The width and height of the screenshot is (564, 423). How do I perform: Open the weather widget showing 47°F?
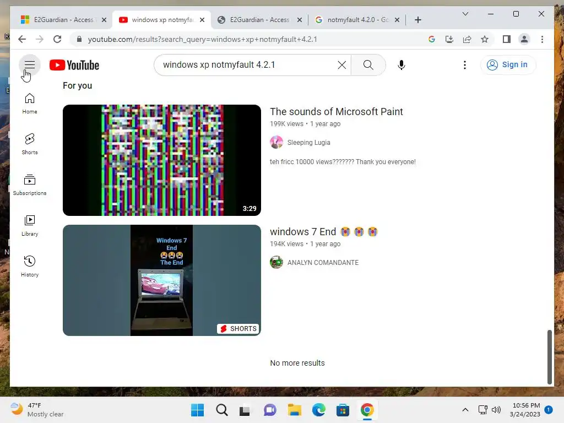pyautogui.click(x=37, y=410)
